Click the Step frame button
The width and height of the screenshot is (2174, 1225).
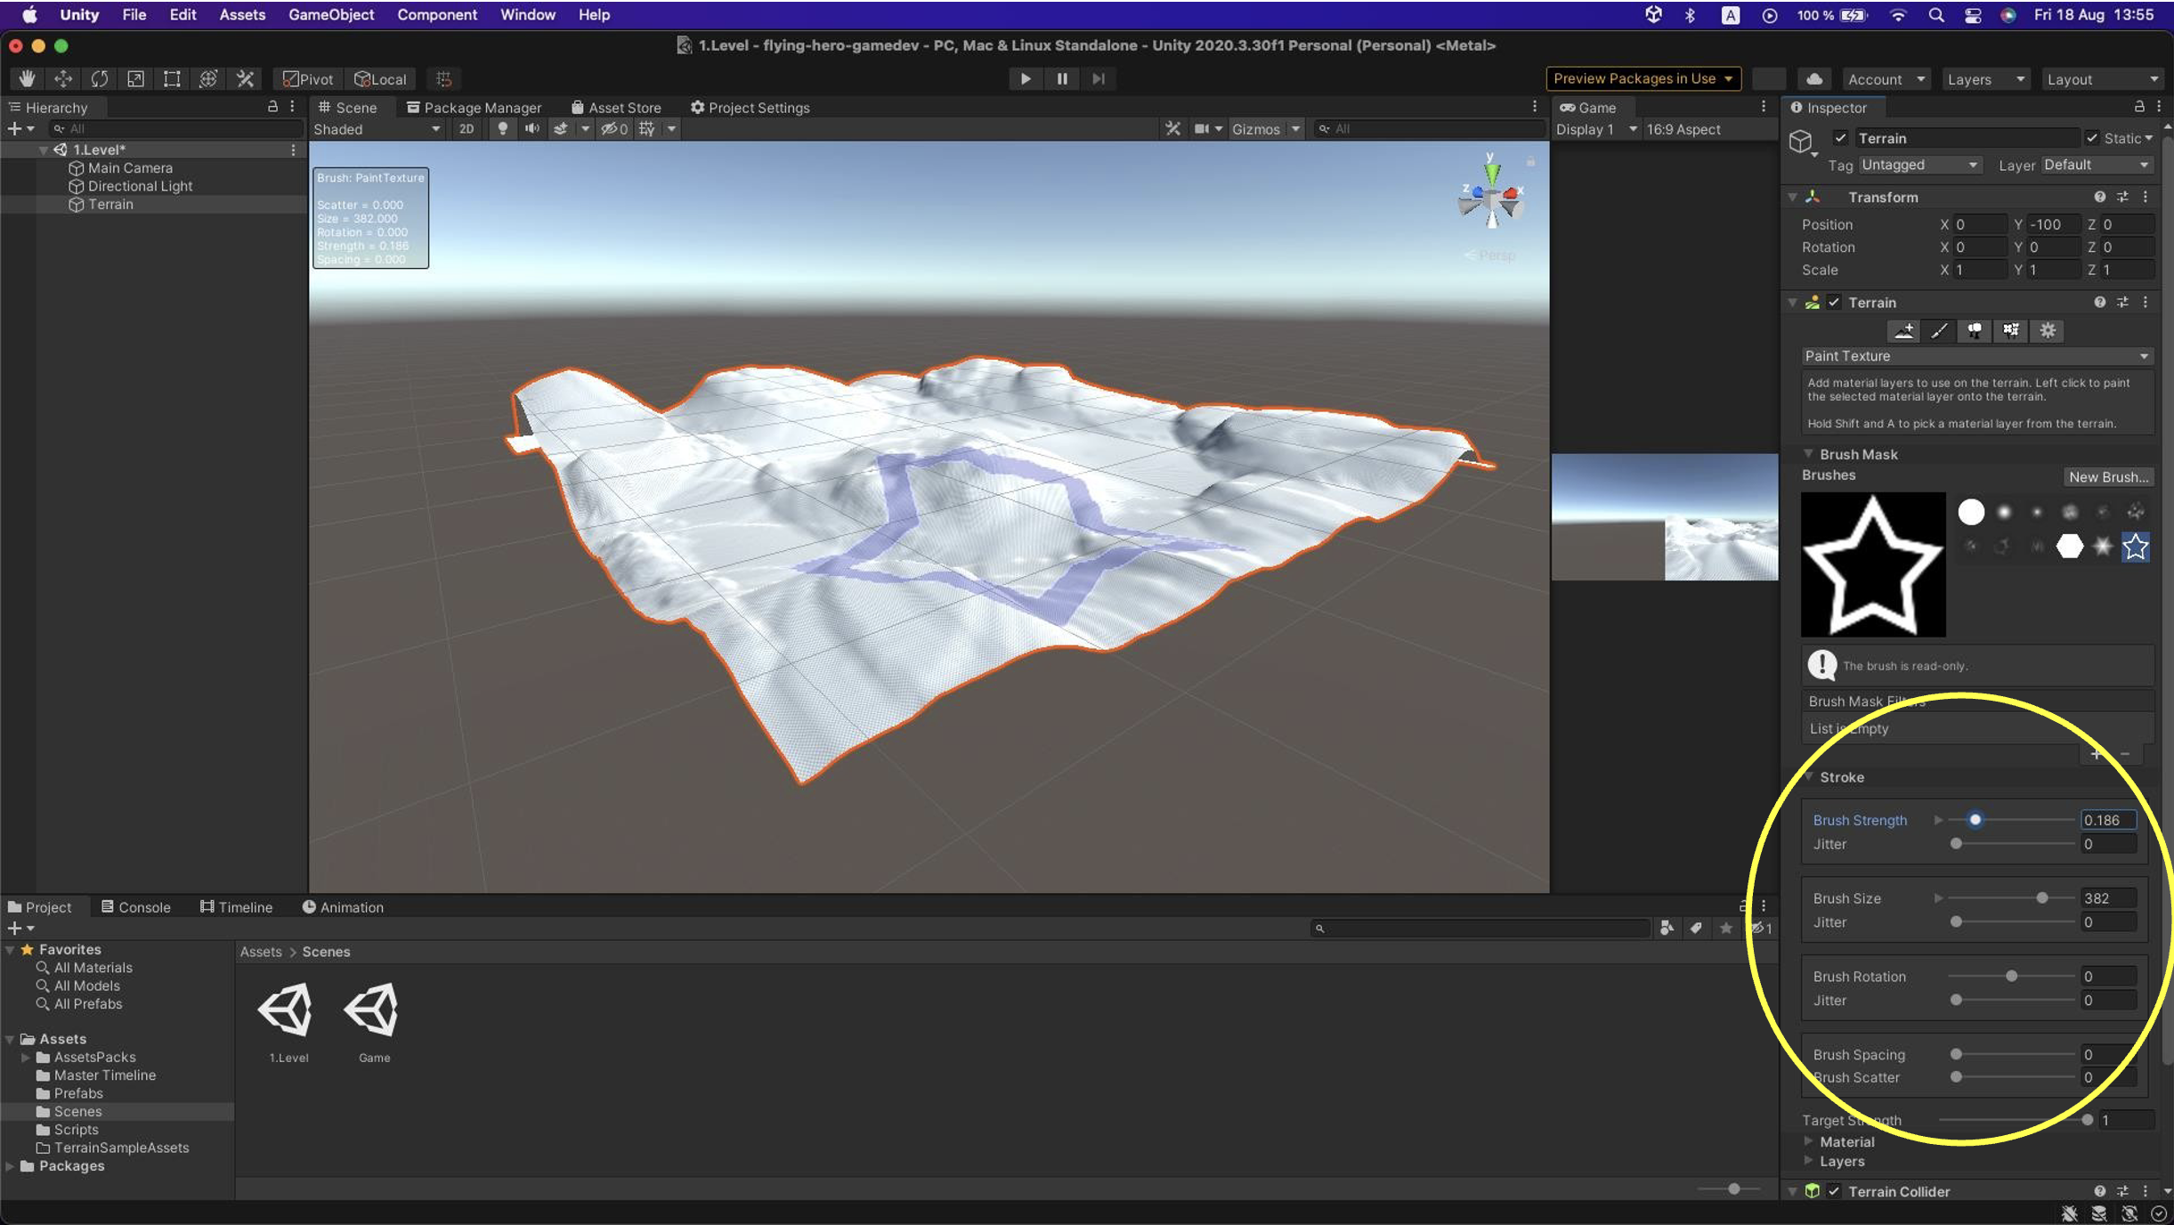pyautogui.click(x=1099, y=78)
